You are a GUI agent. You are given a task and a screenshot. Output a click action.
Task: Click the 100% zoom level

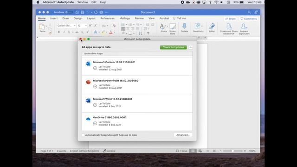[x=252, y=151]
